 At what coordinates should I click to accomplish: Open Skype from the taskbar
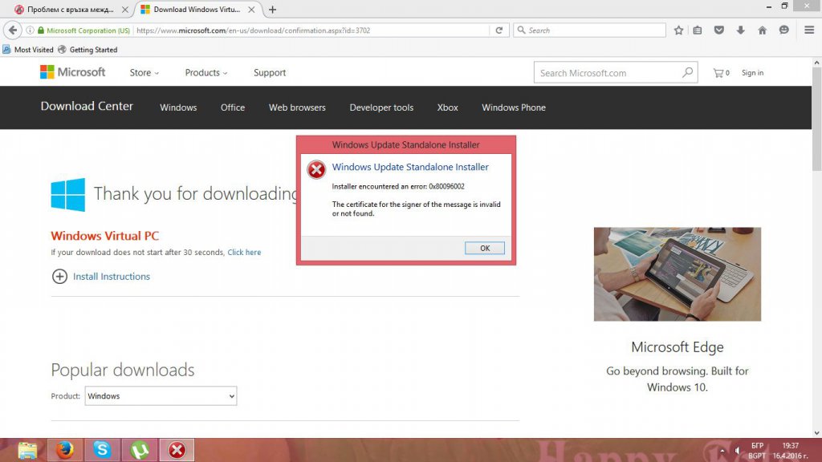[x=102, y=450]
